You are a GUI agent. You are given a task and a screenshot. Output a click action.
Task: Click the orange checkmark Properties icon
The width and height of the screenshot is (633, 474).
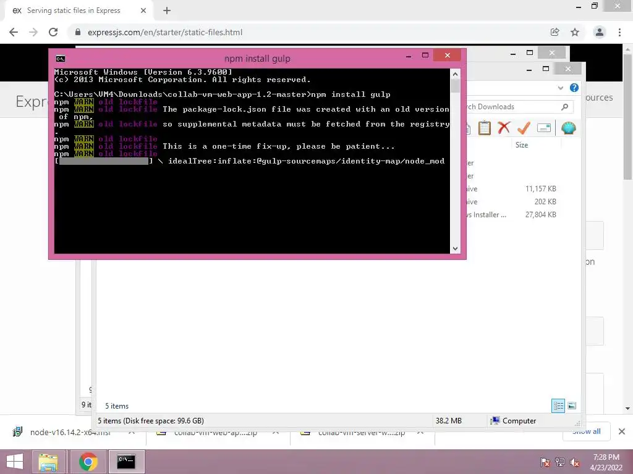click(524, 128)
